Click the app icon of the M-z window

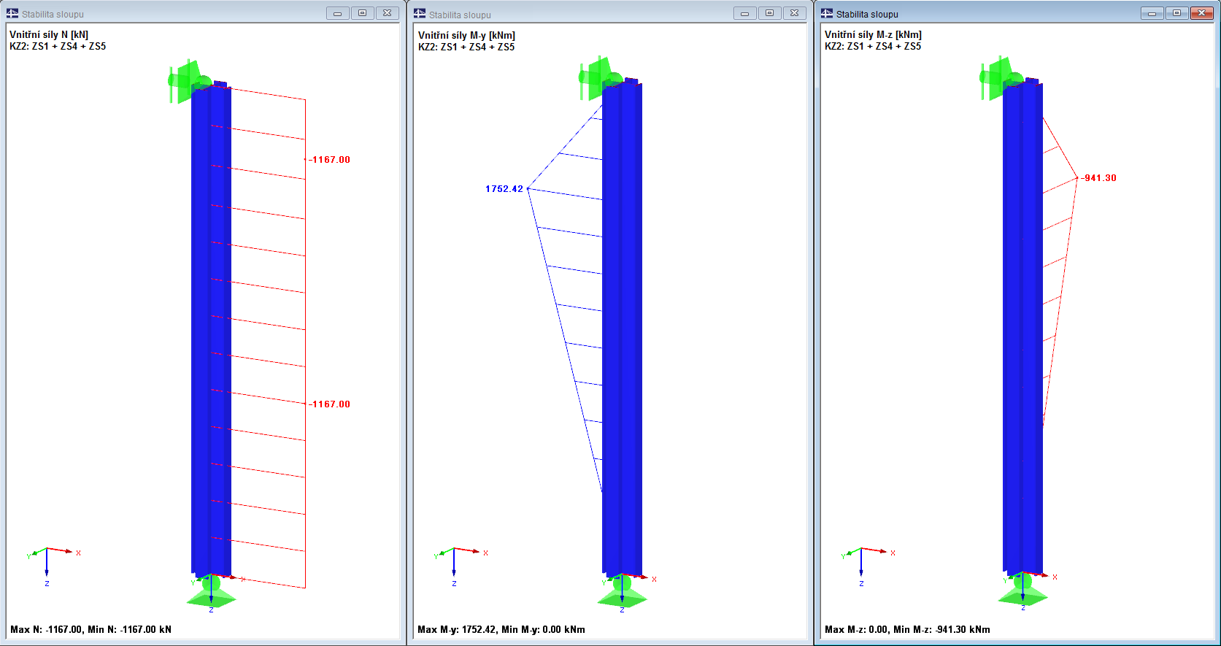point(827,14)
